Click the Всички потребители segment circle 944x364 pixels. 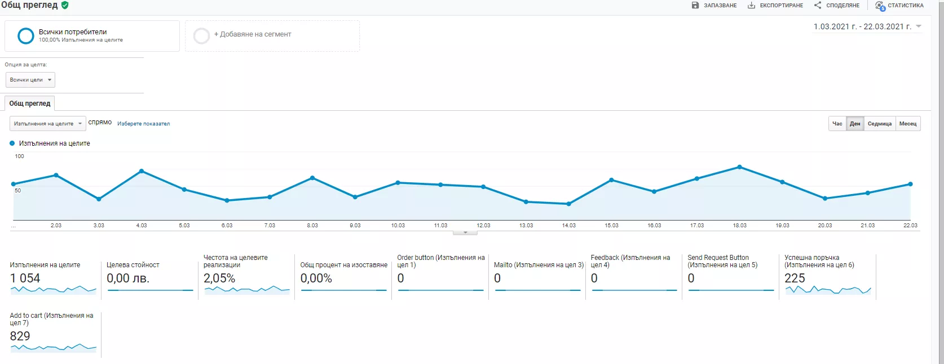click(26, 36)
